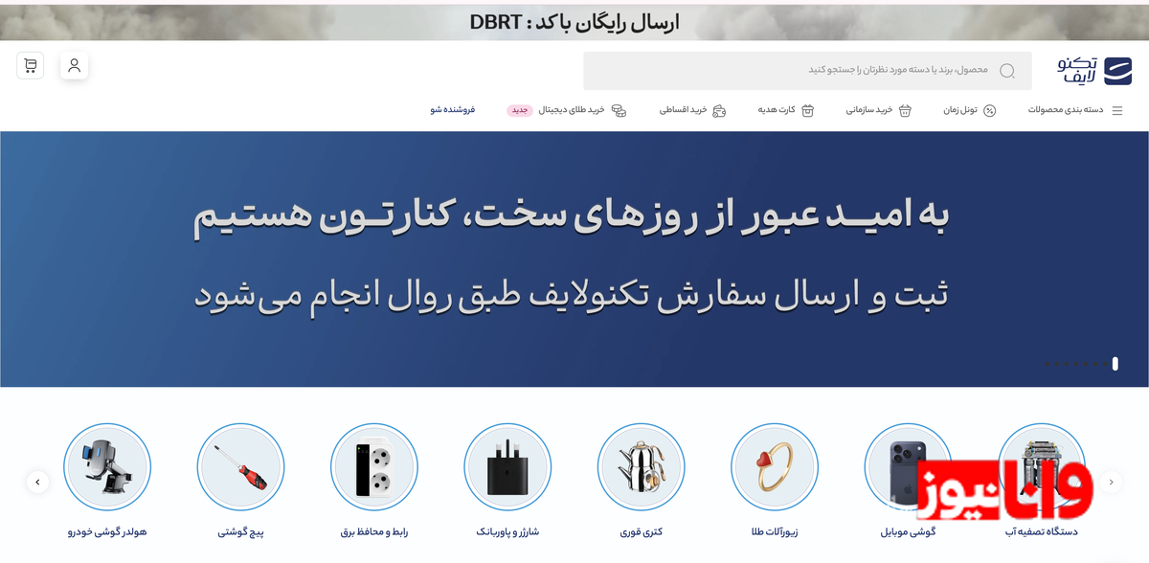Click the magnifier search icon

(x=1006, y=71)
